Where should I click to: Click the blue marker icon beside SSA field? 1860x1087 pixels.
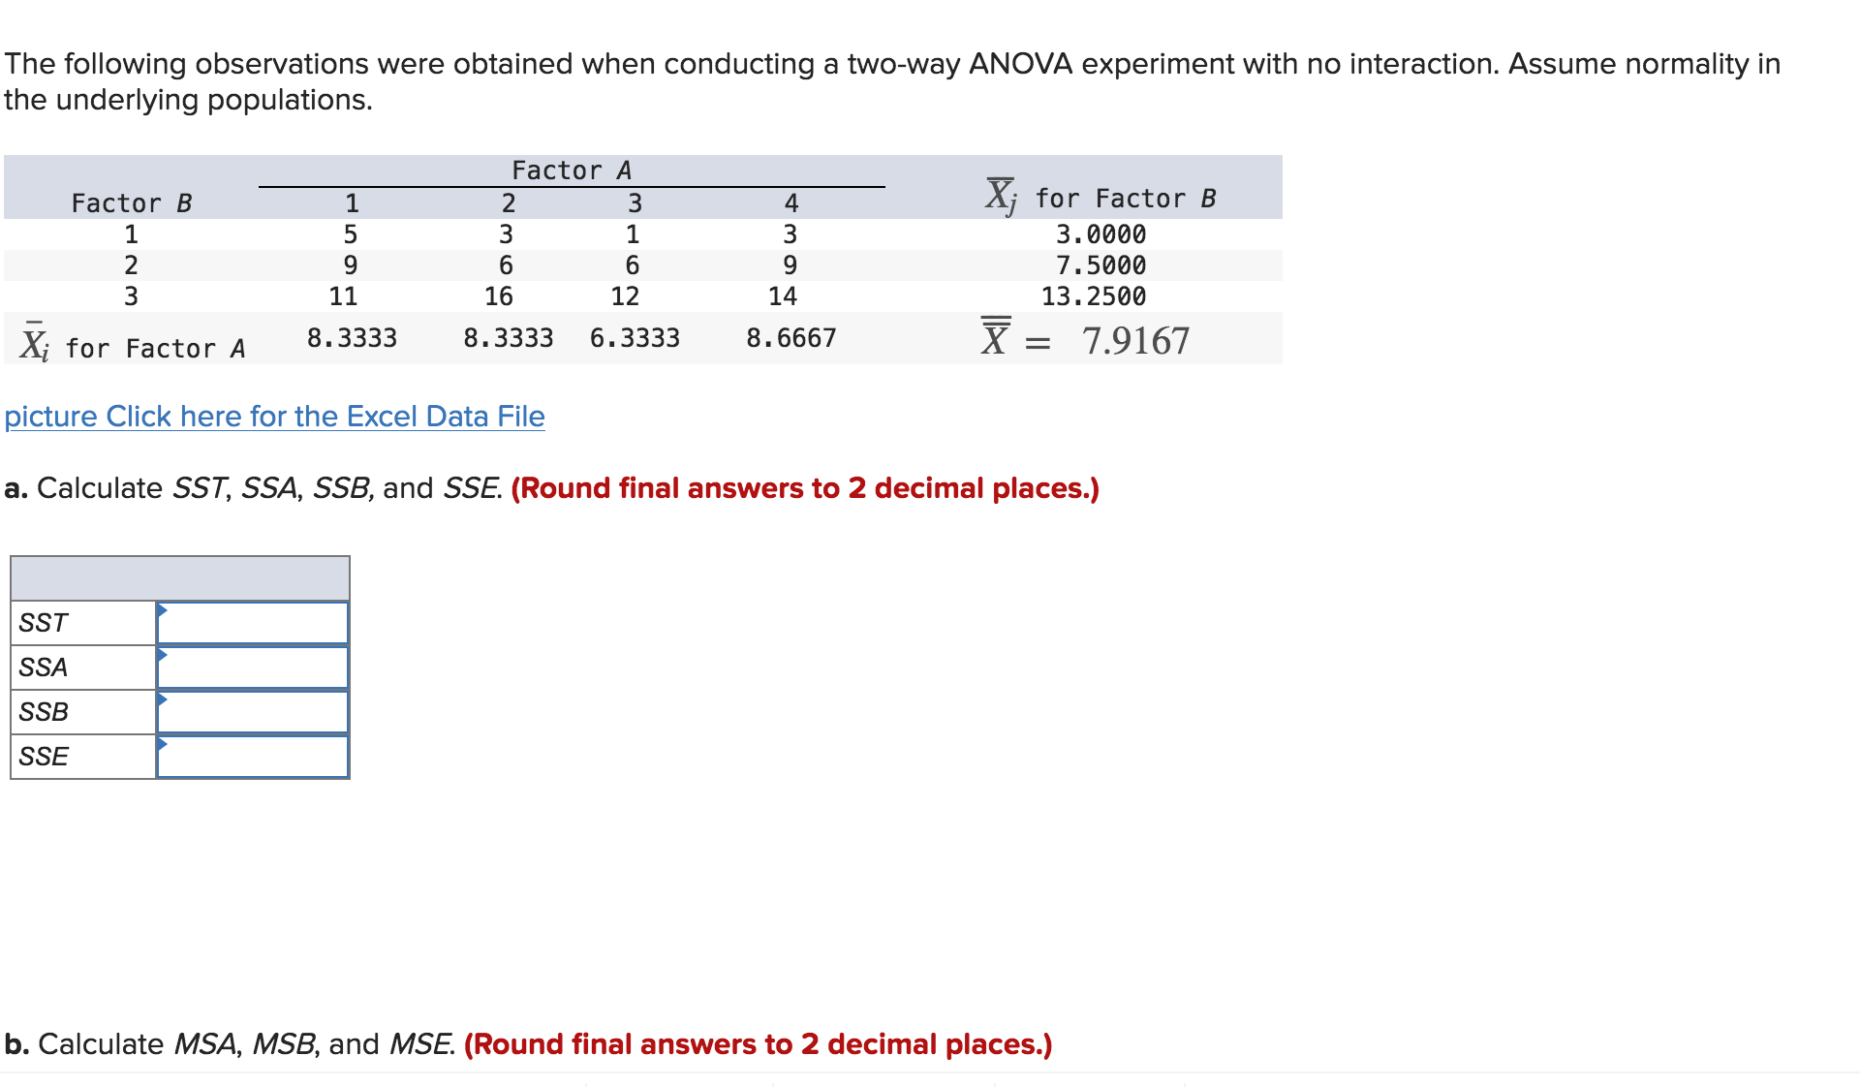click(162, 657)
